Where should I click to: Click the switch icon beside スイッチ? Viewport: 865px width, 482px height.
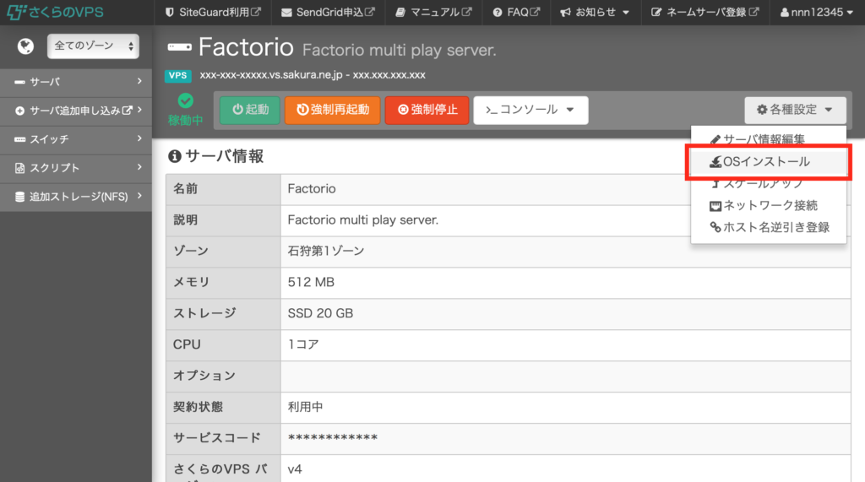coord(20,139)
